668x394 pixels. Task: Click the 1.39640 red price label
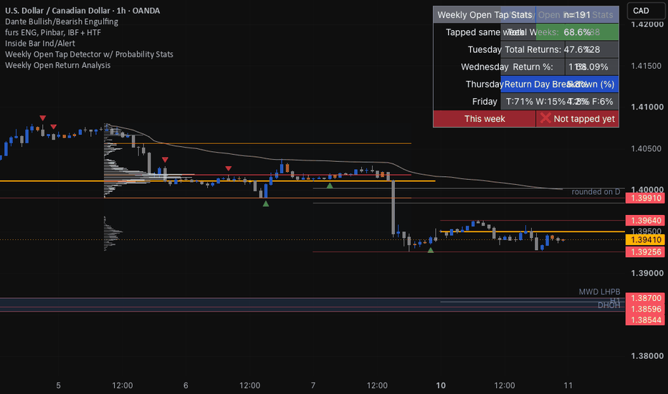point(646,221)
